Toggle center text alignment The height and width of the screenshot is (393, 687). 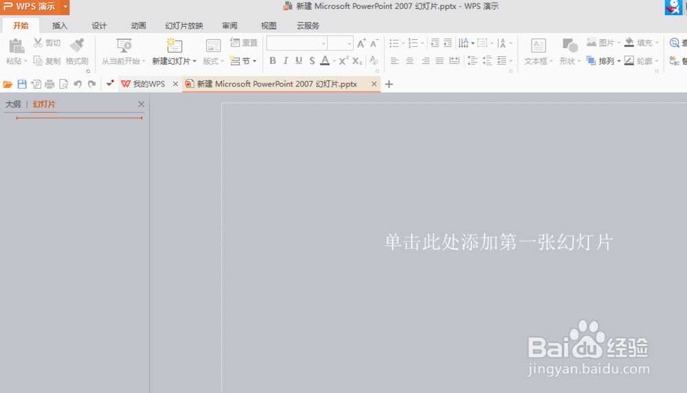point(409,60)
